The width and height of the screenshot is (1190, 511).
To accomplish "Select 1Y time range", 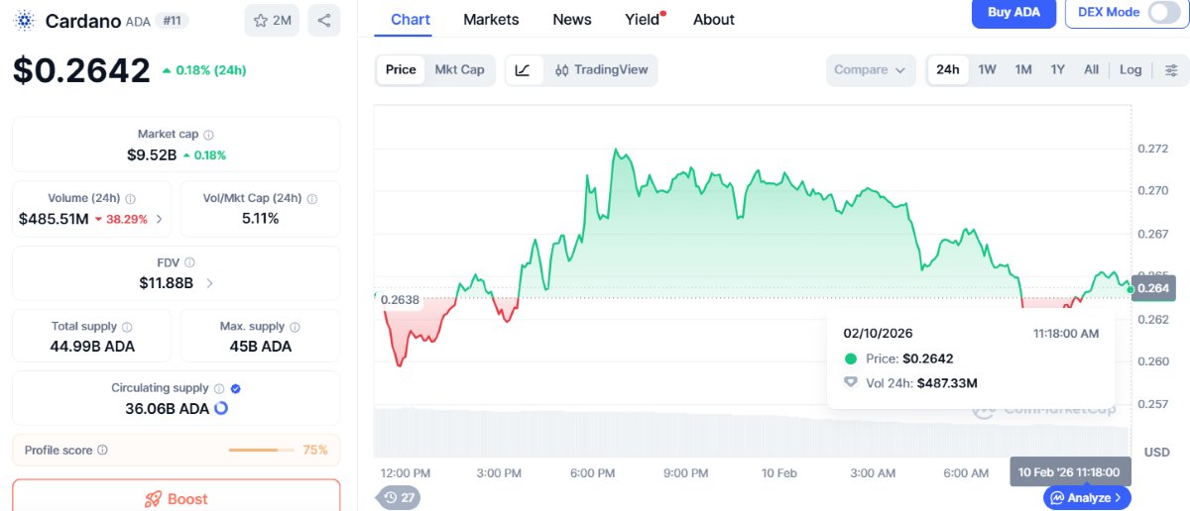I will point(1058,70).
